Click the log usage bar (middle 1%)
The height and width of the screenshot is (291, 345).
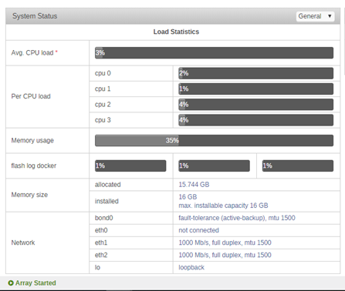214,166
